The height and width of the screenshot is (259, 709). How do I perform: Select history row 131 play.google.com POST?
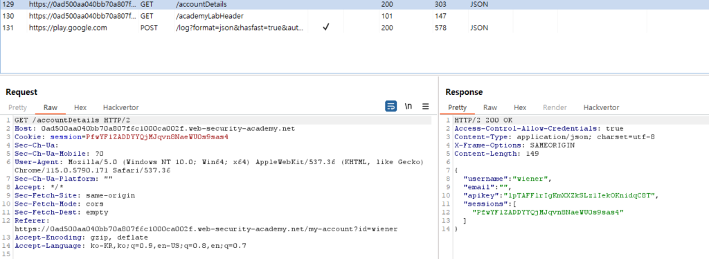pos(354,28)
